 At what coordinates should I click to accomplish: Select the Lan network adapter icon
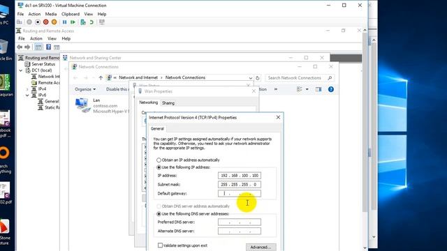[x=82, y=105]
